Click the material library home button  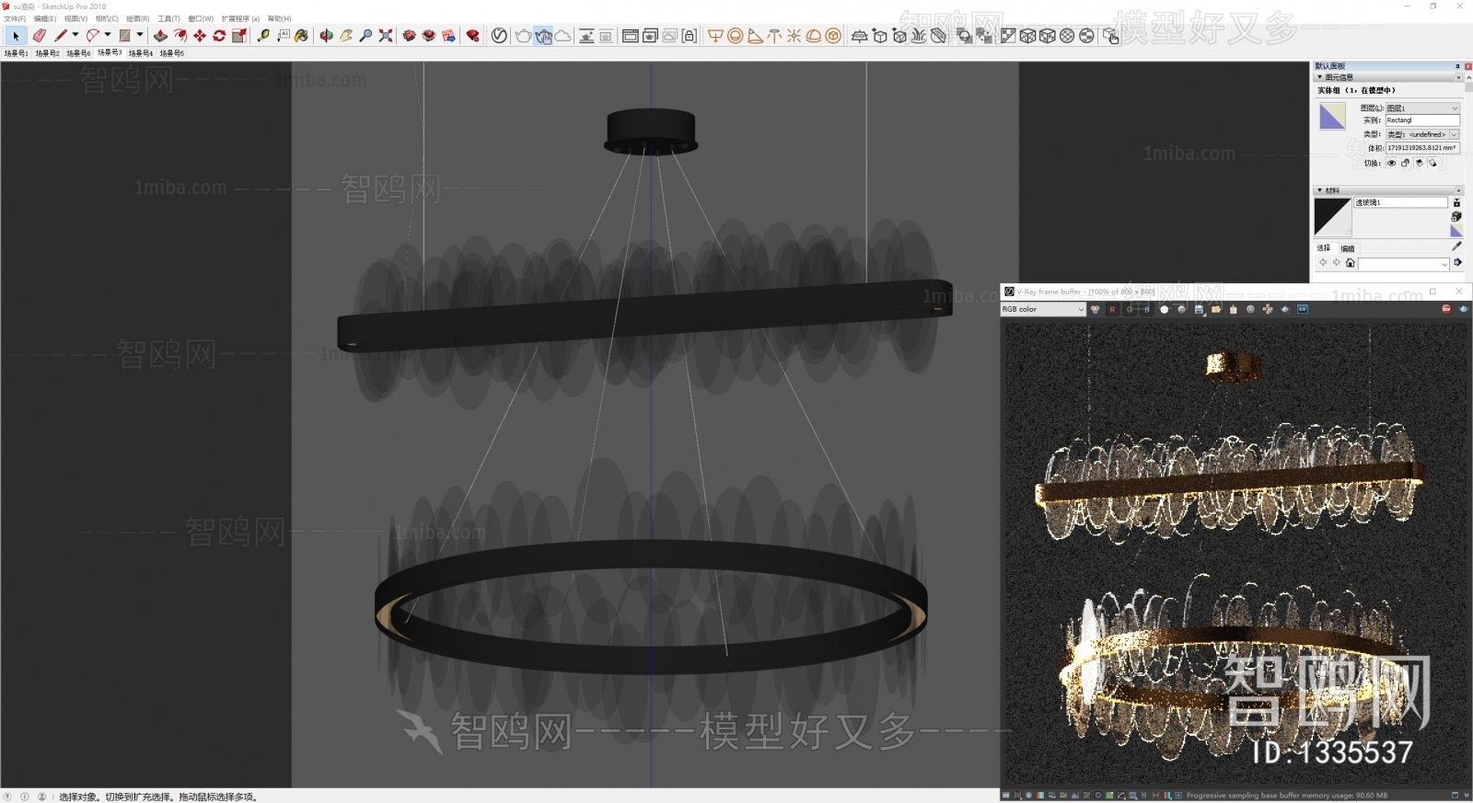click(x=1351, y=263)
